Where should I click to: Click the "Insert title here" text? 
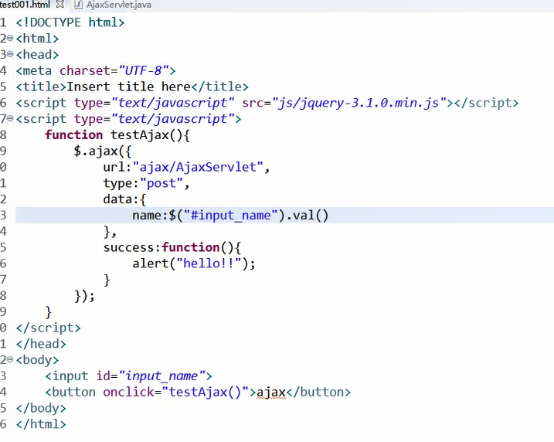pyautogui.click(x=128, y=87)
